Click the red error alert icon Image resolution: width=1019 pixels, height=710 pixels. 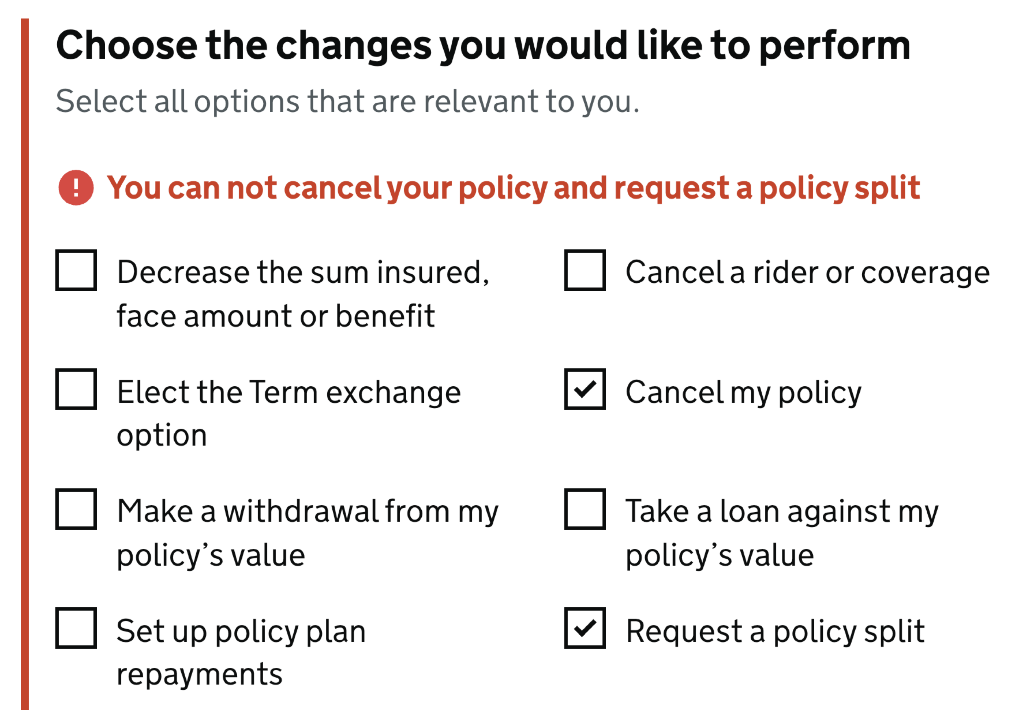76,188
